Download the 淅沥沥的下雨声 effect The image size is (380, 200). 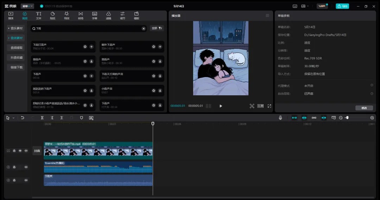point(91,90)
